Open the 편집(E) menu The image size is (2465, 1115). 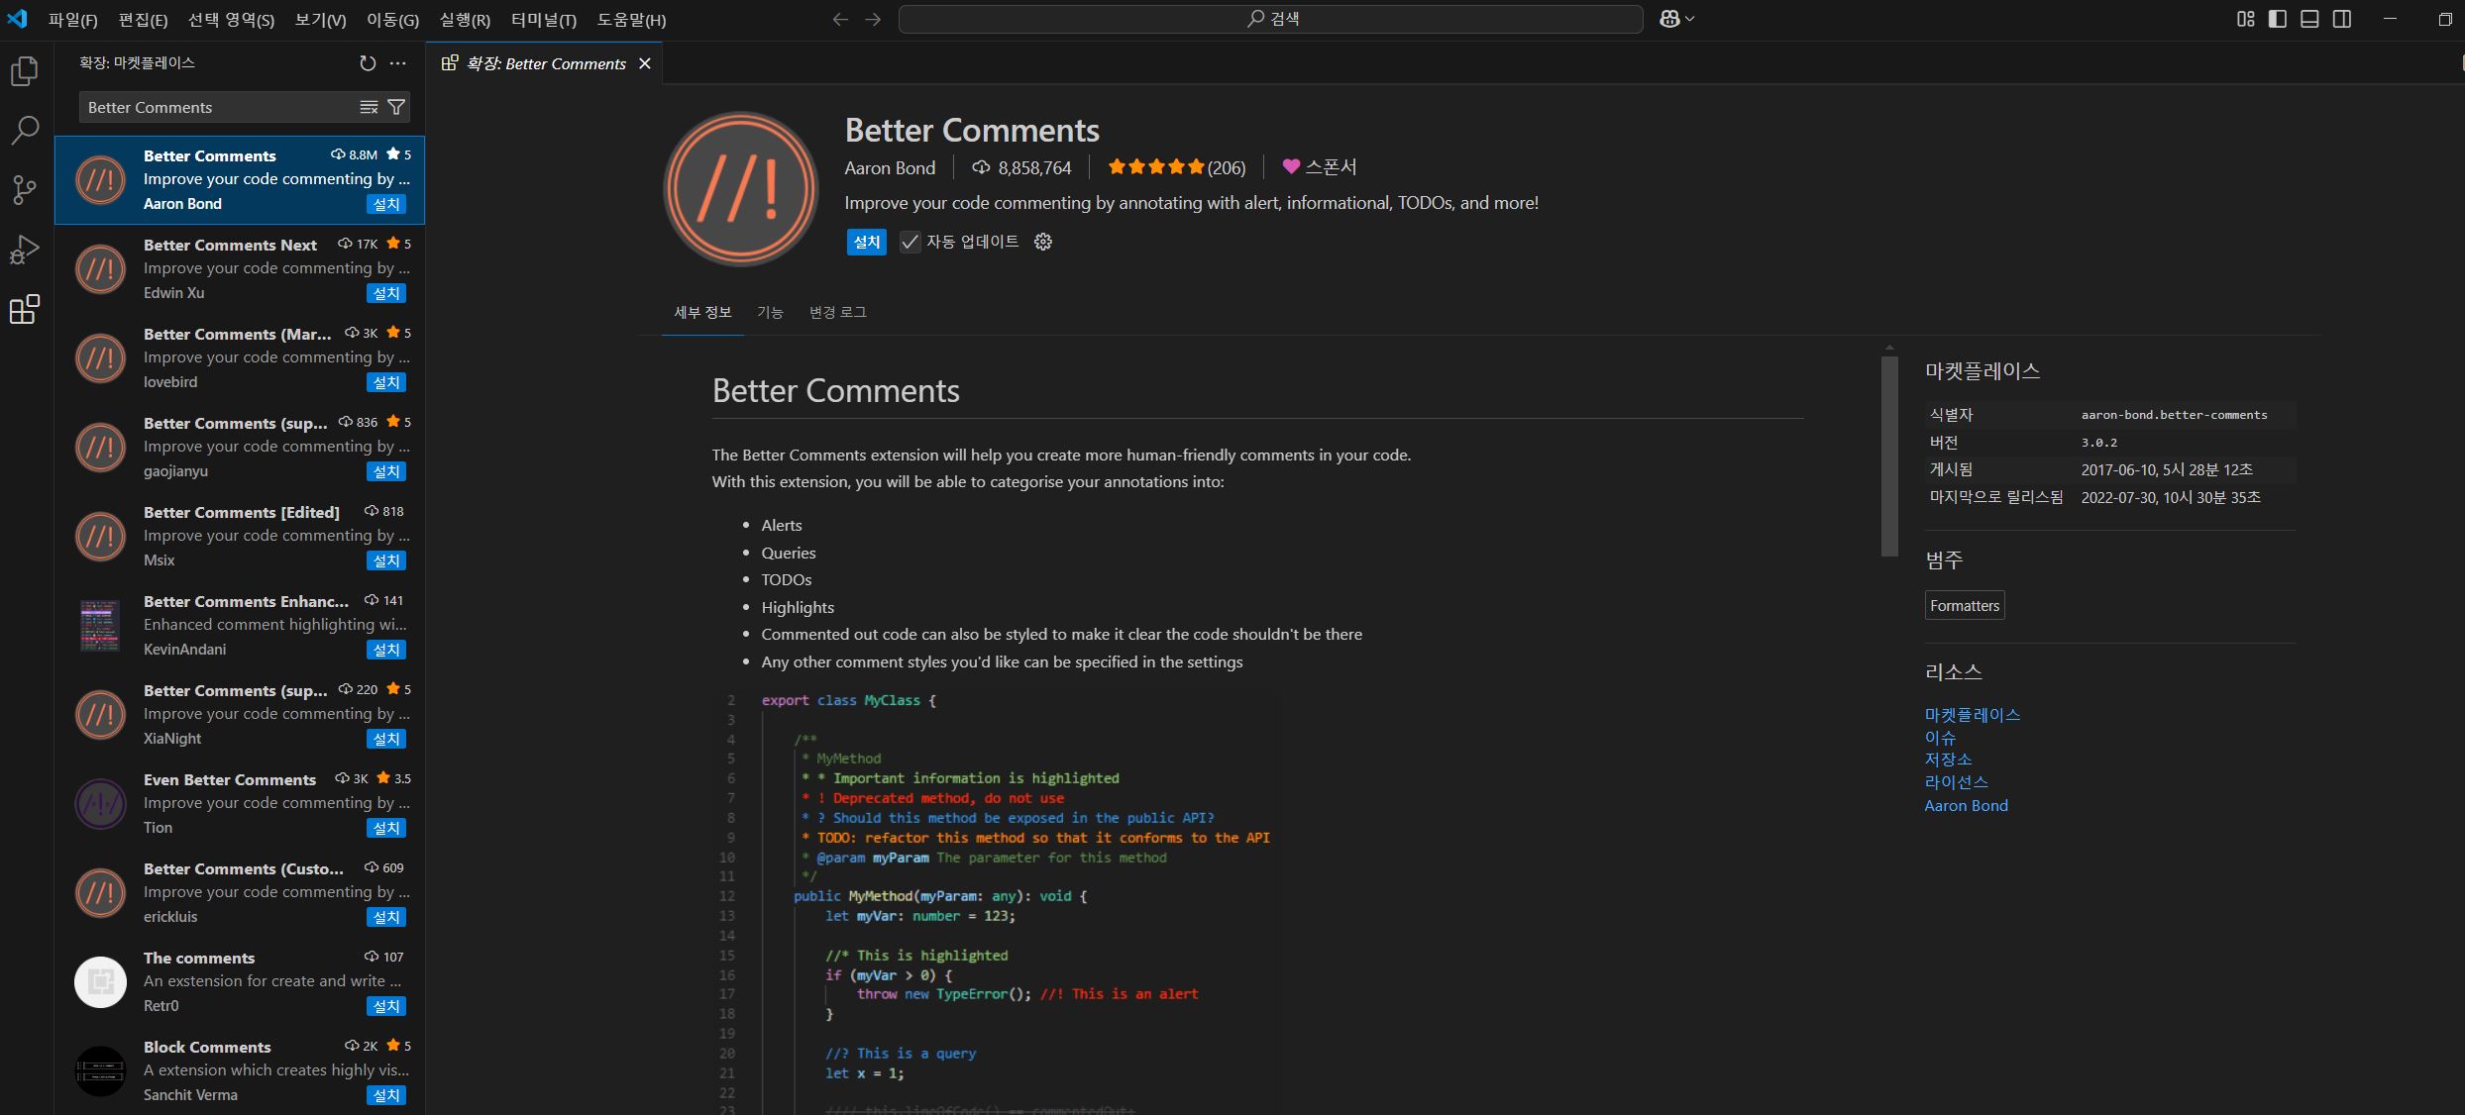pos(144,20)
